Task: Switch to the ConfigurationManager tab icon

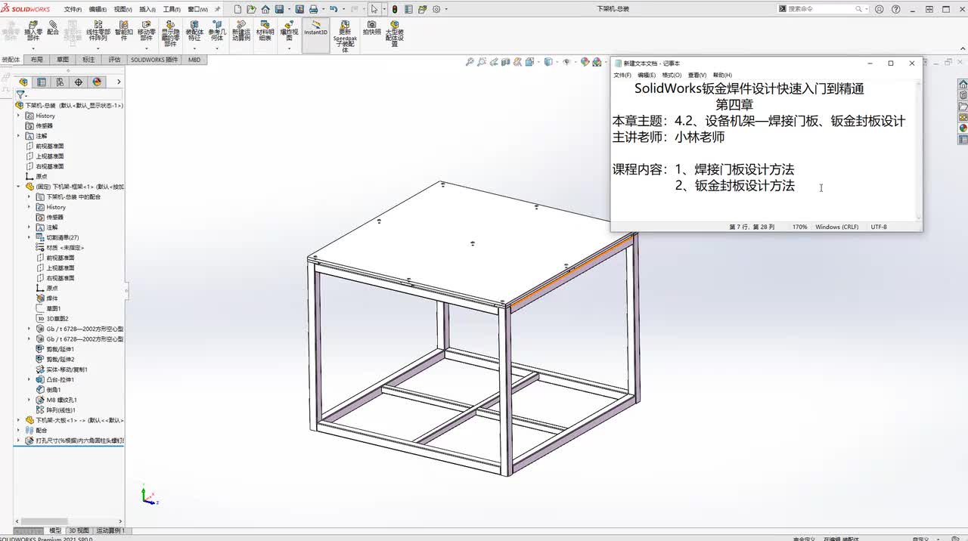Action: (x=60, y=82)
